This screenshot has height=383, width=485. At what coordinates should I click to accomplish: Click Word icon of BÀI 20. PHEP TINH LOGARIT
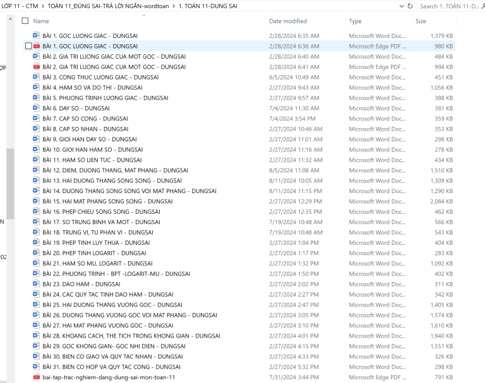[36, 252]
